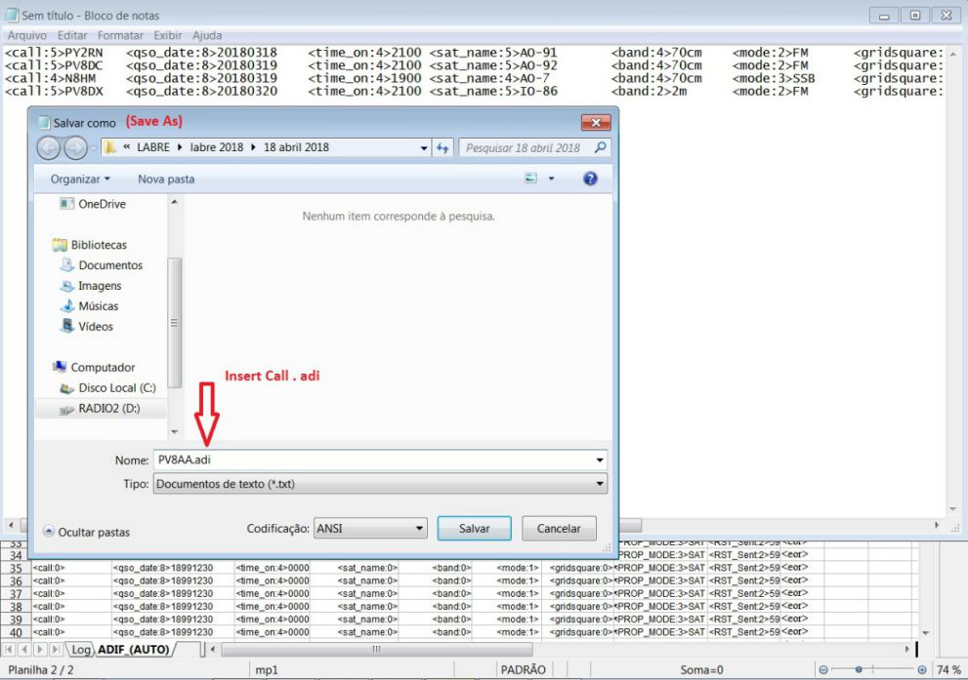Click the refresh icon beside the address bar
Image resolution: width=968 pixels, height=680 pixels.
click(x=443, y=148)
